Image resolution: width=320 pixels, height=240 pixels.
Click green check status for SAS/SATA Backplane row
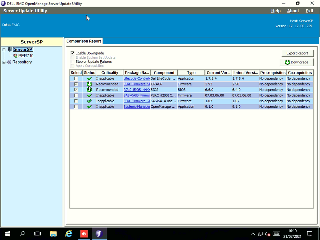pyautogui.click(x=89, y=101)
